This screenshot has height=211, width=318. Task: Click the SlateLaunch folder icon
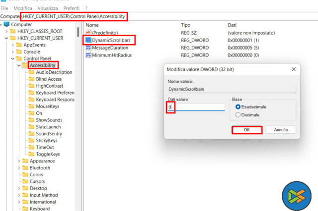[31, 127]
